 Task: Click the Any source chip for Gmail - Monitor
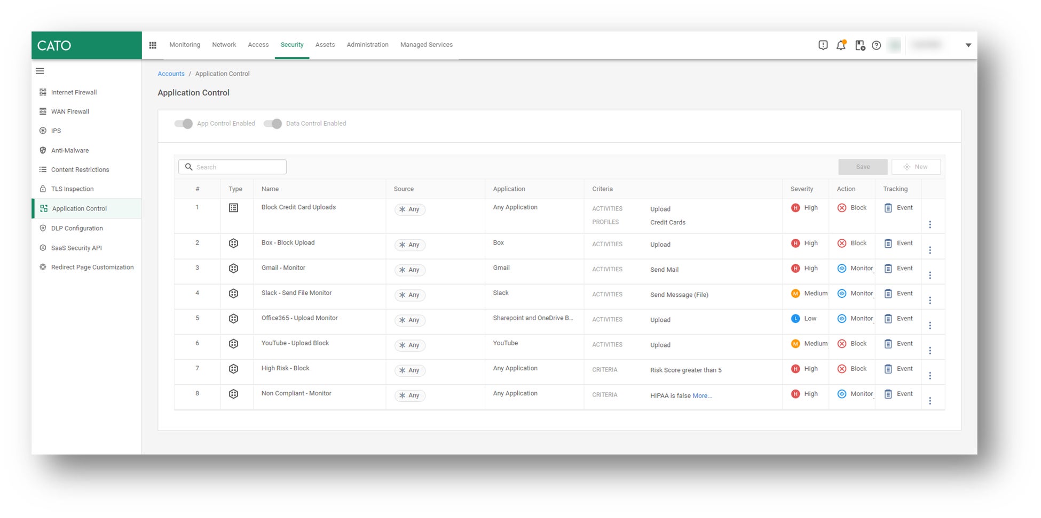(x=410, y=270)
